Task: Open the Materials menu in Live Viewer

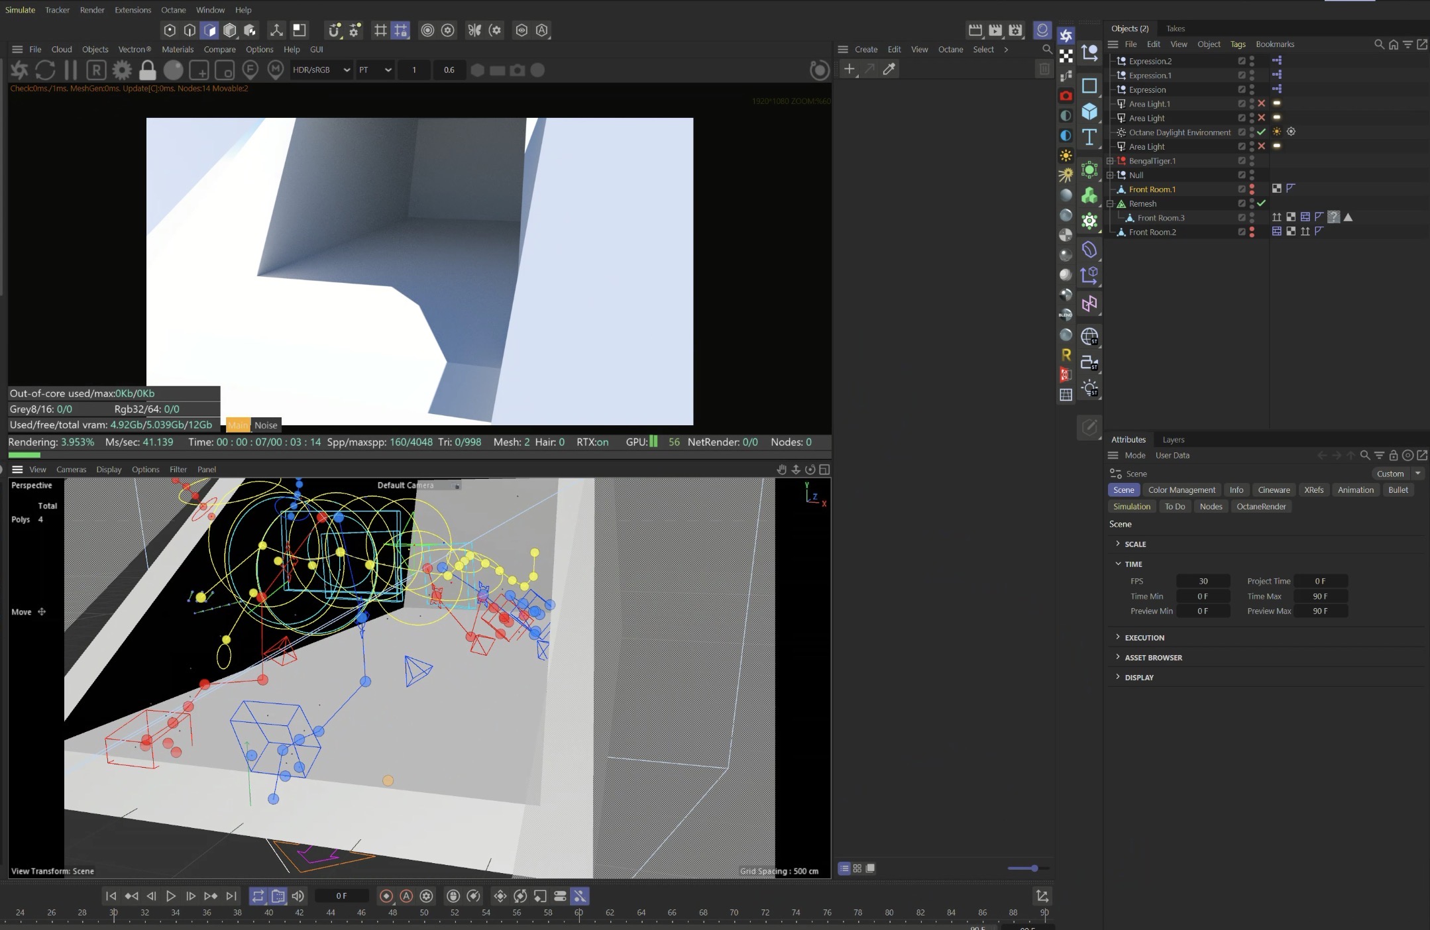Action: click(178, 49)
